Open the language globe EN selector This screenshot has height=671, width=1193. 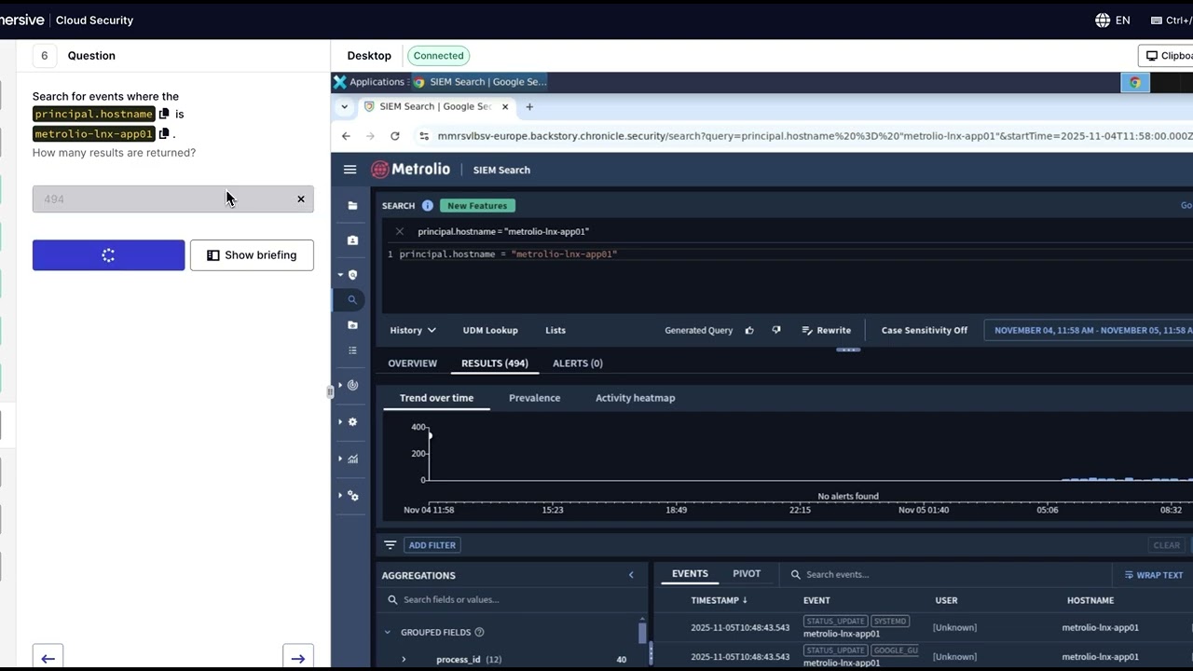1113,20
